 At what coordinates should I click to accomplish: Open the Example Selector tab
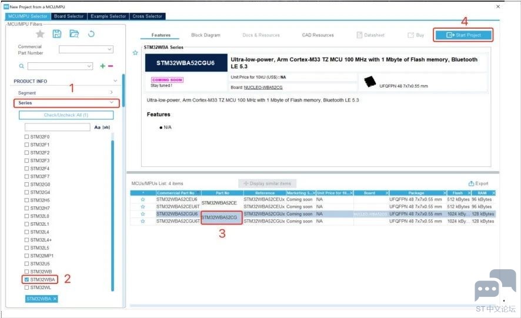108,16
